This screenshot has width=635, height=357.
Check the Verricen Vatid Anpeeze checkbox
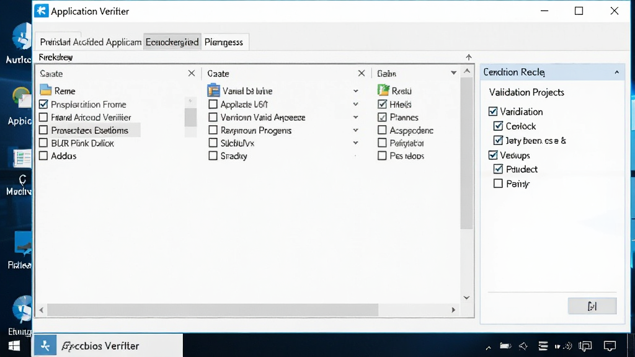tap(213, 117)
